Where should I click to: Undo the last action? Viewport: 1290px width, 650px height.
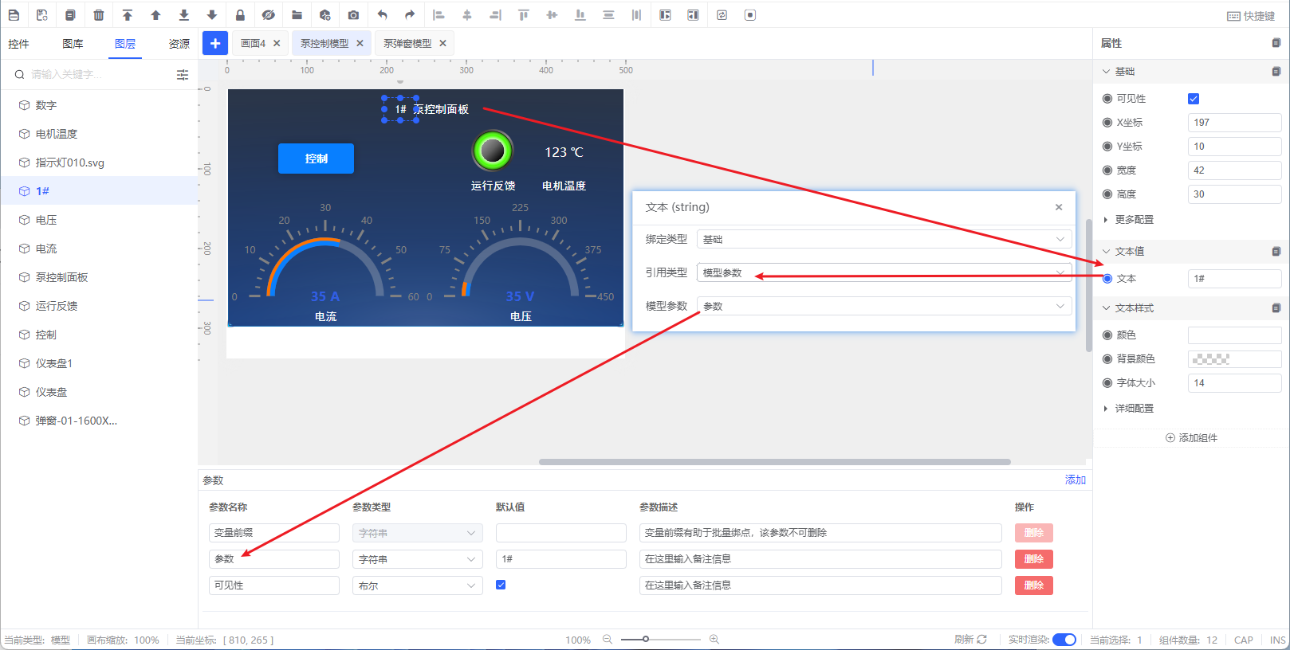click(382, 15)
